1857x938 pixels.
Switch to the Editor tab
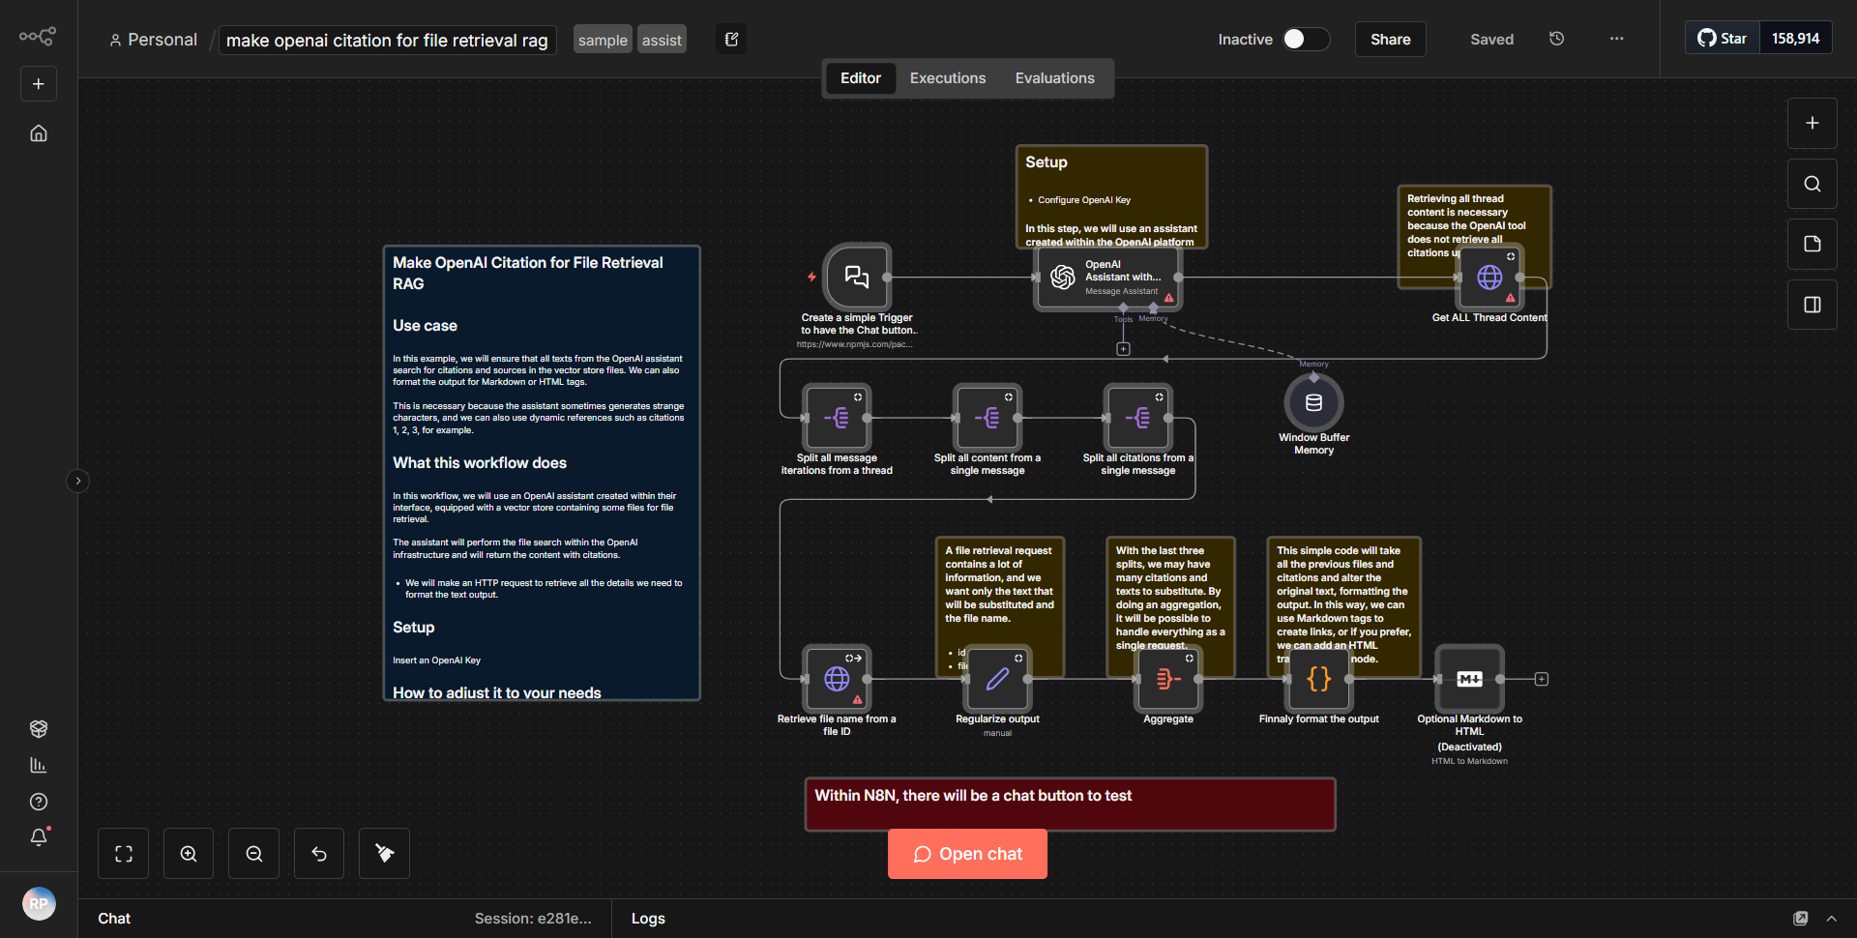pyautogui.click(x=860, y=78)
